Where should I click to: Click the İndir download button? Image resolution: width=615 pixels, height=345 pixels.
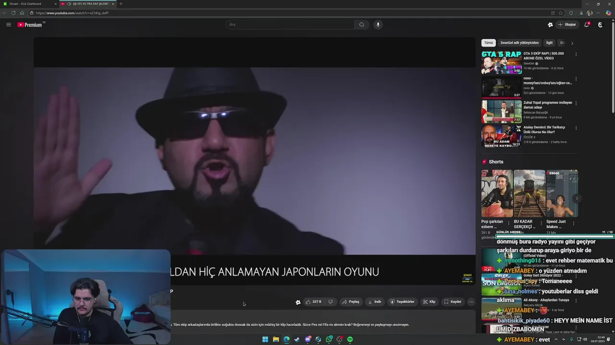[375, 302]
